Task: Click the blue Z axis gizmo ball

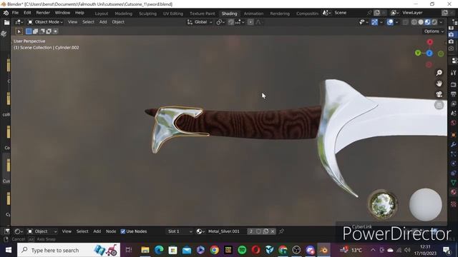Action: (429, 54)
